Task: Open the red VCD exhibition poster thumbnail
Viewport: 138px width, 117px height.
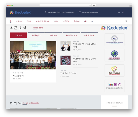Action: pyautogui.click(x=65, y=60)
